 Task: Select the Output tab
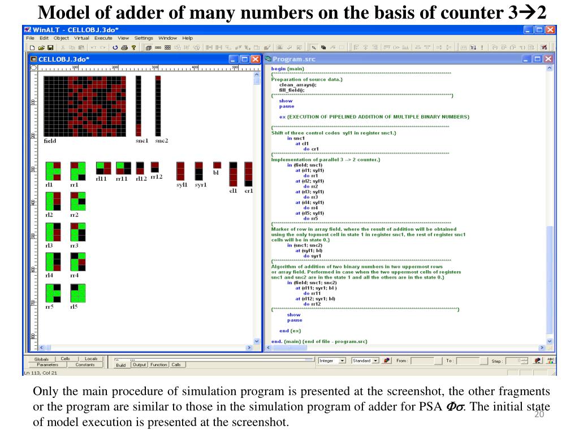point(139,364)
